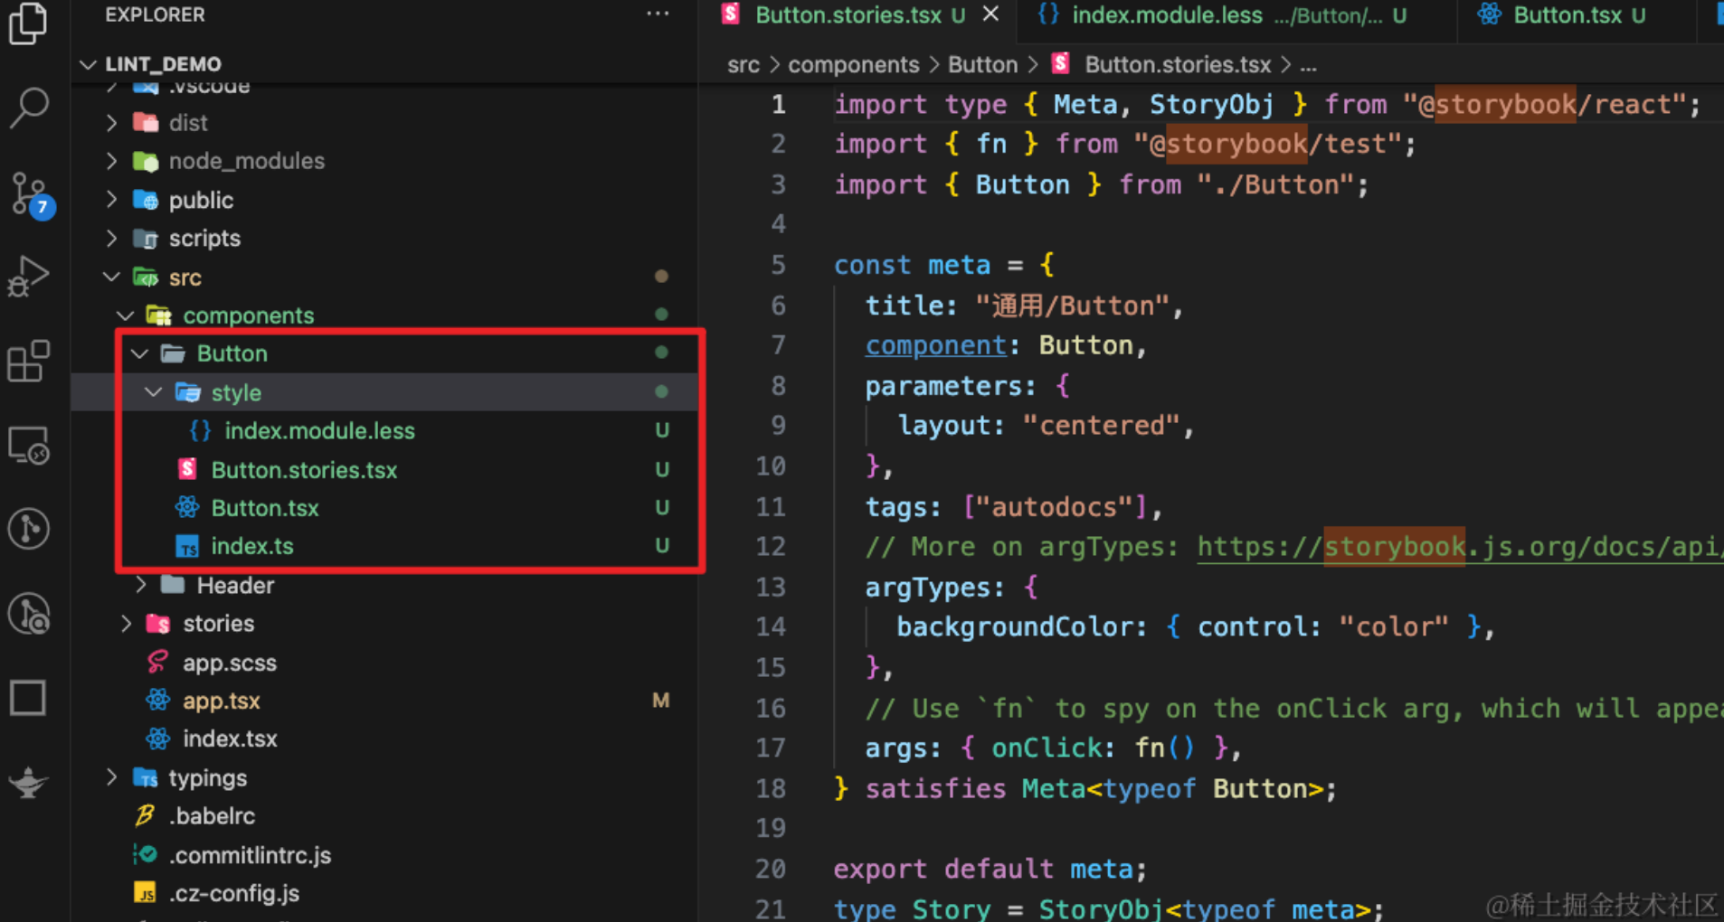Click untracked U badge beside index.module.less
This screenshot has width=1724, height=922.
click(x=662, y=431)
